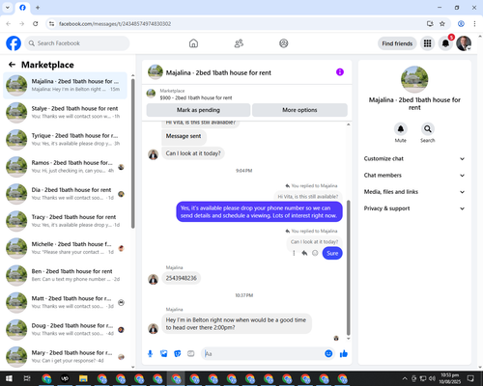
Task: Open the tab search dropdown arrow
Action: coord(8,8)
